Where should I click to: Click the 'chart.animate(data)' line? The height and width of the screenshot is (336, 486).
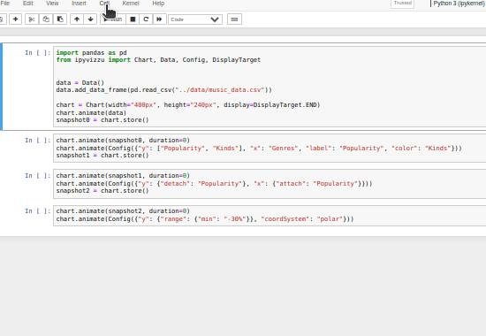tap(91, 112)
